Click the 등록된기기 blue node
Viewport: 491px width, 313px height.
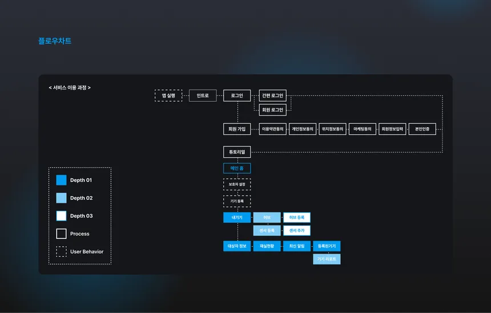(327, 246)
